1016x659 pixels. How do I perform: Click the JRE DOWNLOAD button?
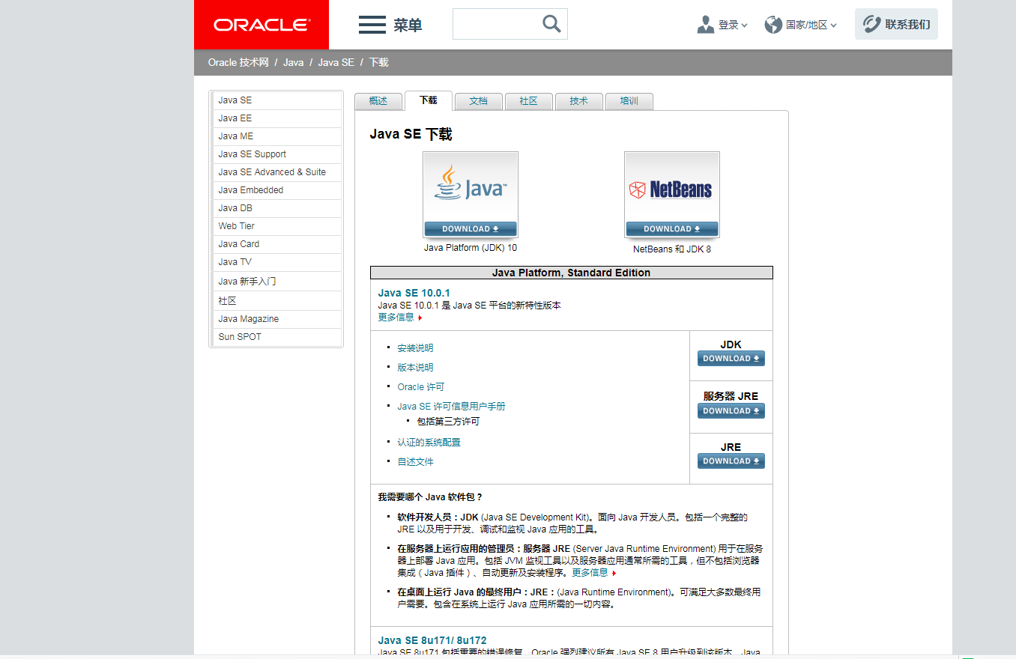pyautogui.click(x=731, y=461)
